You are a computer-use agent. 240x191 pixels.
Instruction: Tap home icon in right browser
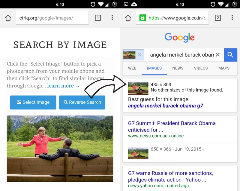click(x=128, y=18)
